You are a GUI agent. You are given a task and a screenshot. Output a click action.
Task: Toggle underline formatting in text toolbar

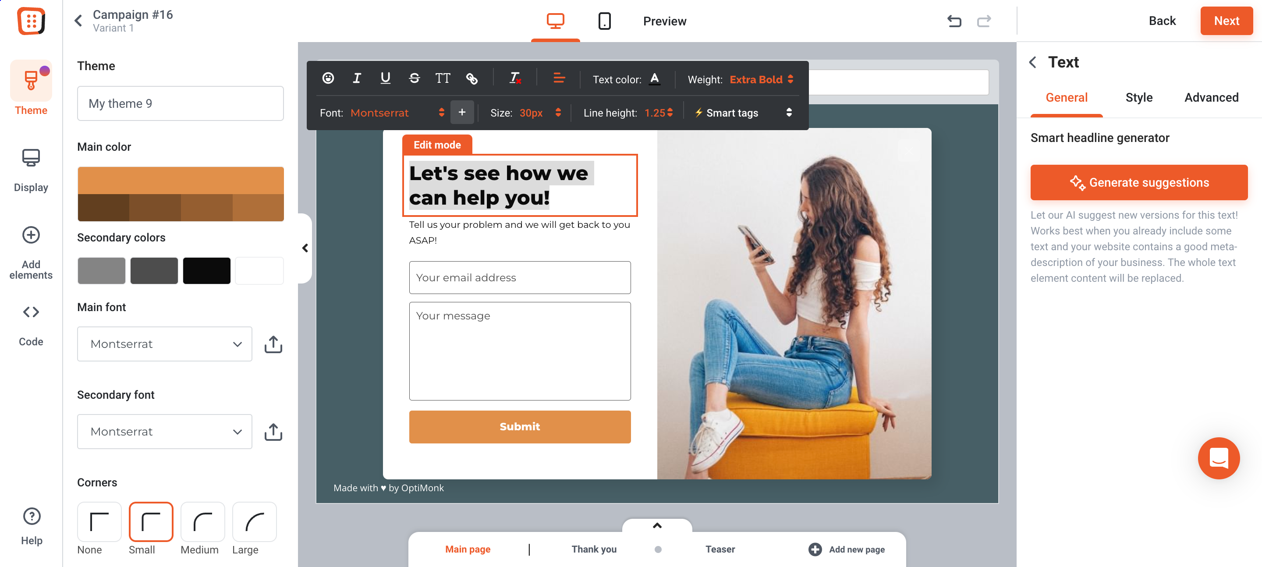(385, 78)
